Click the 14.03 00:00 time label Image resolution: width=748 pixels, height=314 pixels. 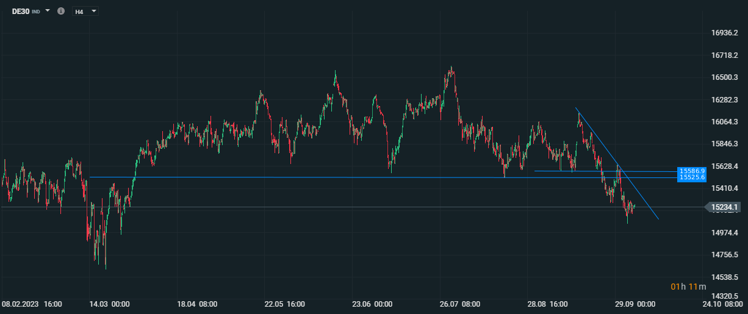109,304
